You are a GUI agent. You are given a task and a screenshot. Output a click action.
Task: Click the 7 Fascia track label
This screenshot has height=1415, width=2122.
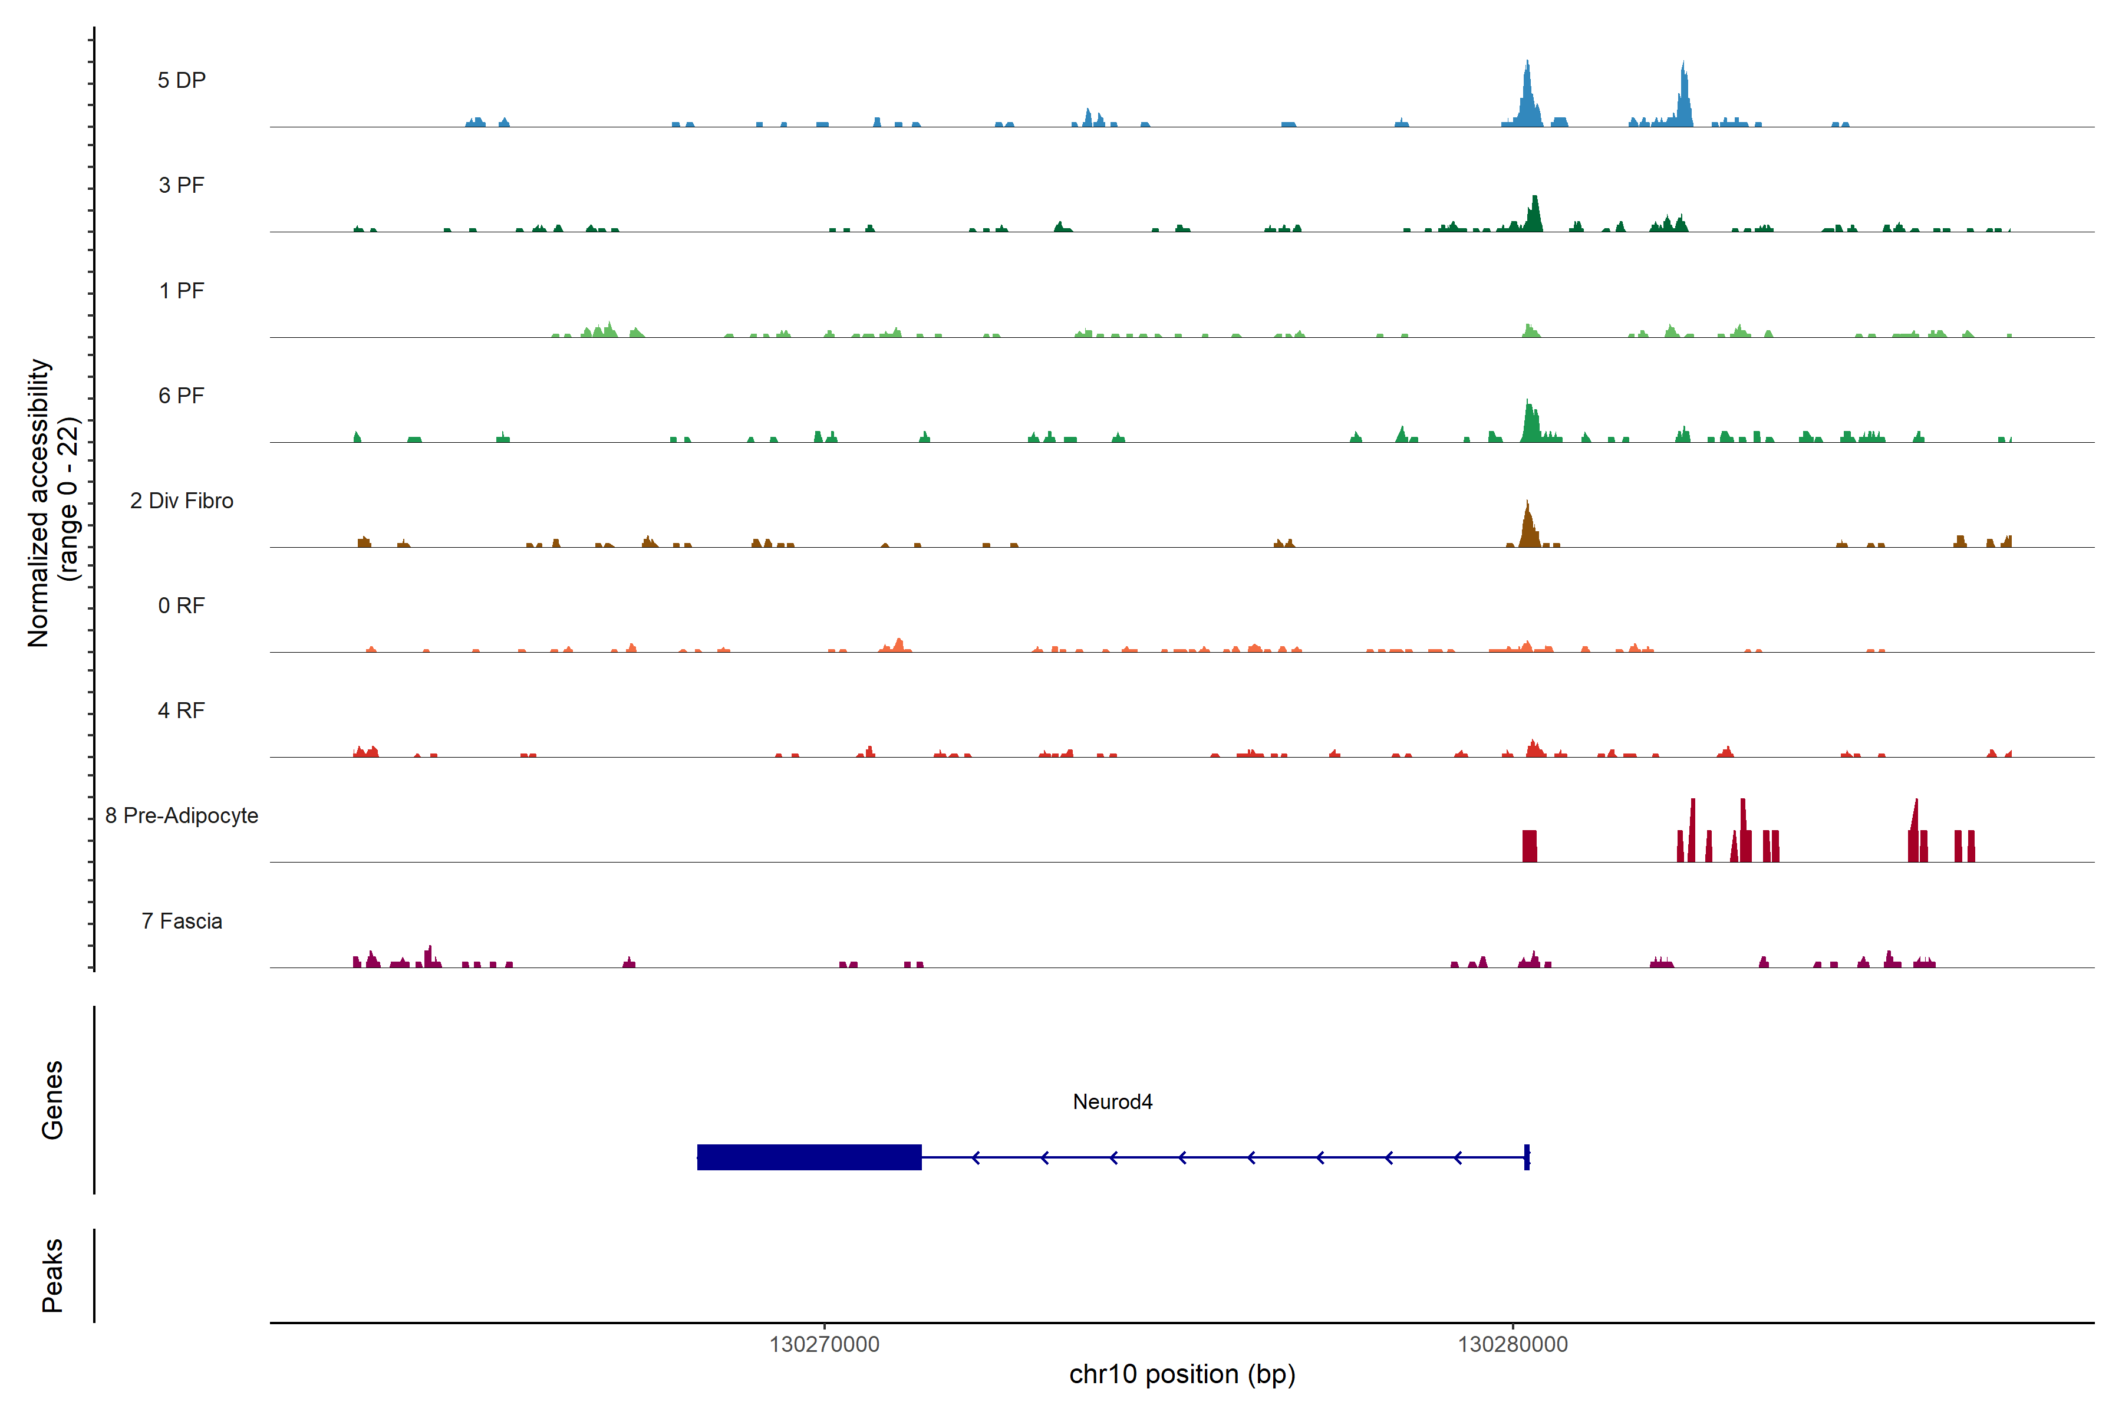click(182, 920)
